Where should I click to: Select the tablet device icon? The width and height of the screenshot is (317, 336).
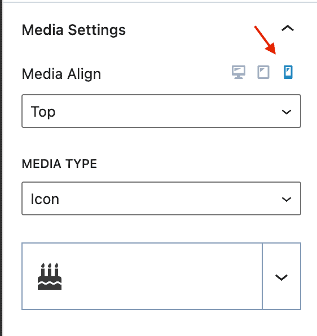coord(263,72)
